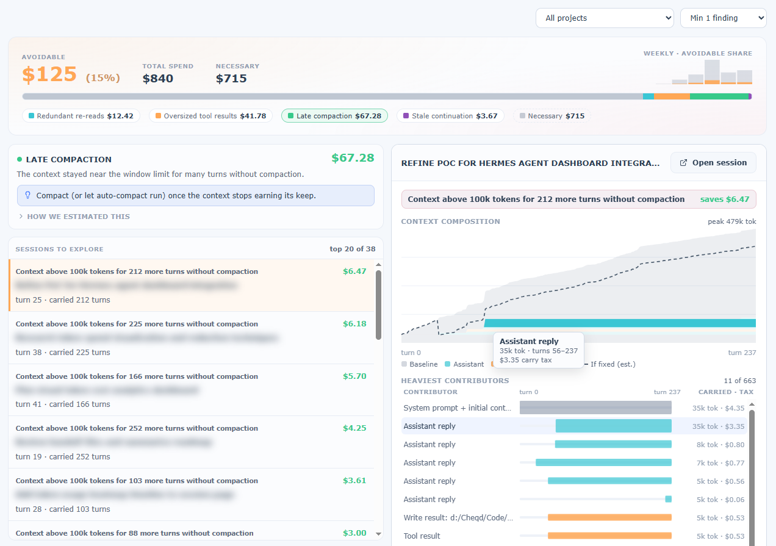Click the sessions list scroll up arrow
The height and width of the screenshot is (546, 776).
pos(378,264)
